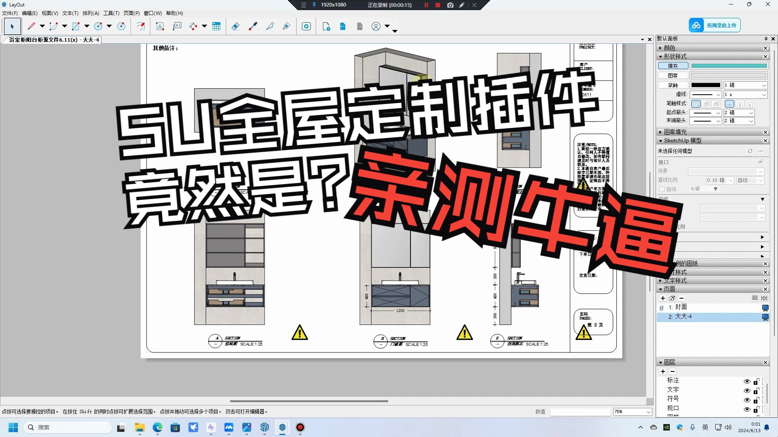Screen dimensions: 778x437
Task: Open the 视图(V) menu
Action: (50, 13)
